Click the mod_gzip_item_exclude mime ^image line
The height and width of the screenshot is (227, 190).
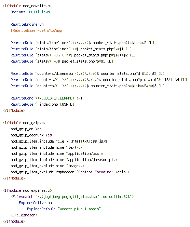click(x=47, y=166)
